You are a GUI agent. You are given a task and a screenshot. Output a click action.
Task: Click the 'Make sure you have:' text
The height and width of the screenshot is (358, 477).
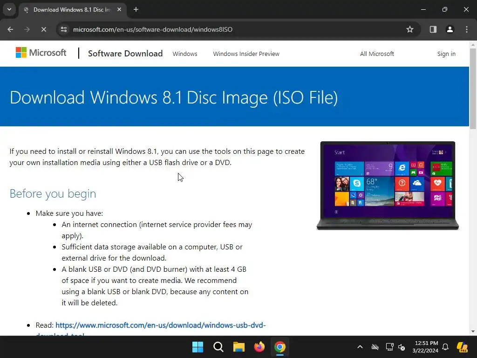(x=69, y=213)
